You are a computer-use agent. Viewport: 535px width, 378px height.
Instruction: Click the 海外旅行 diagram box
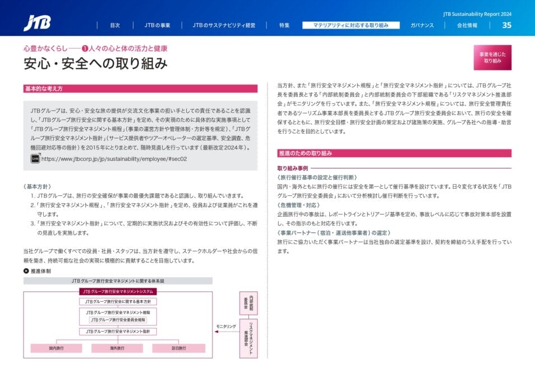point(117,348)
